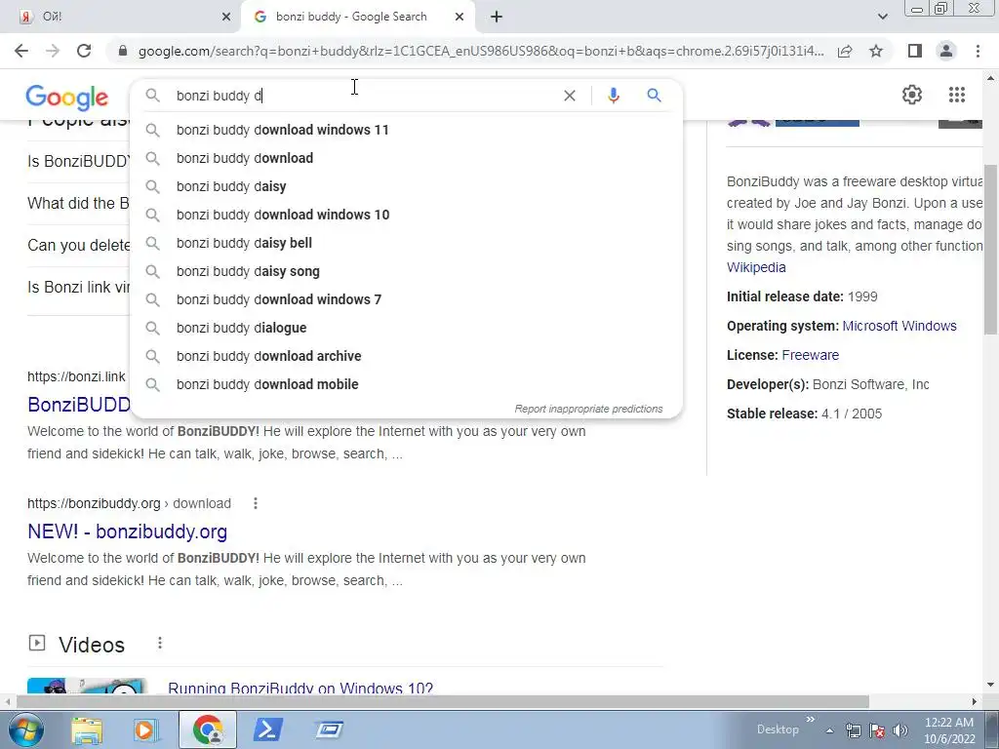Show hidden tray icons arrow
999x749 pixels.
[829, 730]
